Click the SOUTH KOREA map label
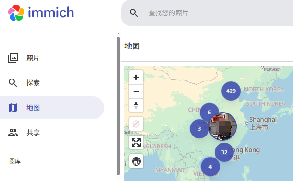This screenshot has height=181, width=293. 266,104
